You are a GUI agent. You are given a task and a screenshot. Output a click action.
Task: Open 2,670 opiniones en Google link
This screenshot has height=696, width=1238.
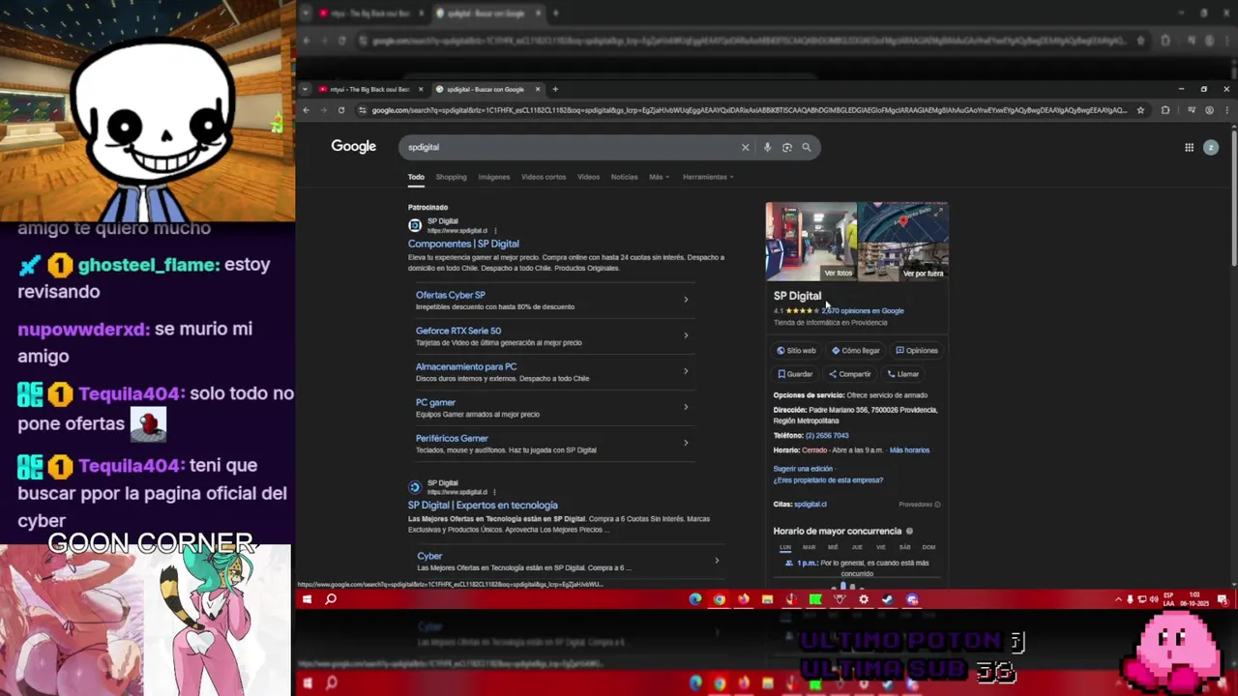point(863,311)
